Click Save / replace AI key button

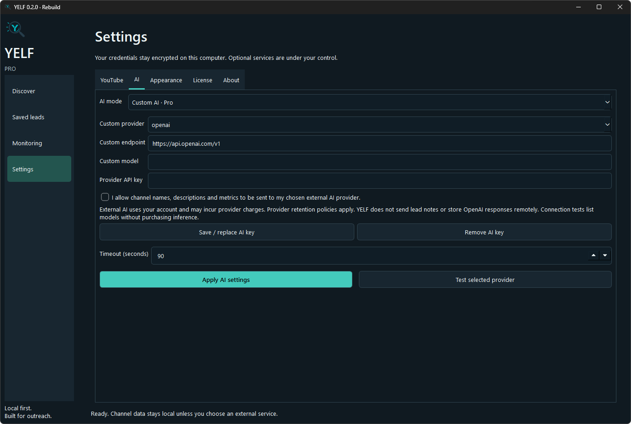(x=227, y=232)
